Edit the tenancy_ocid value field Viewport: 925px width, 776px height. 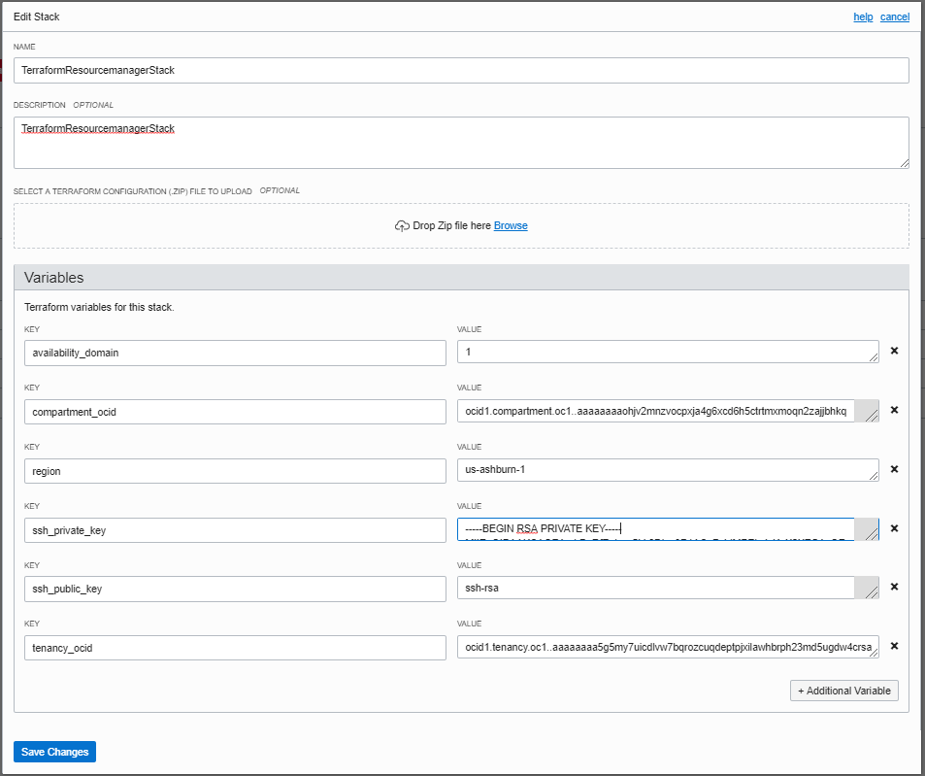tap(668, 647)
